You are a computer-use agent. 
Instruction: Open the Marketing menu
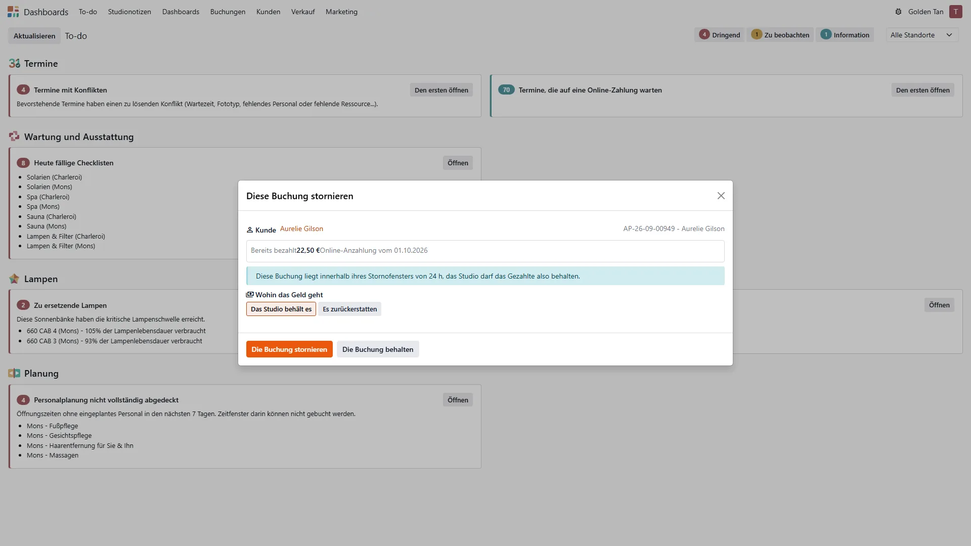341,12
